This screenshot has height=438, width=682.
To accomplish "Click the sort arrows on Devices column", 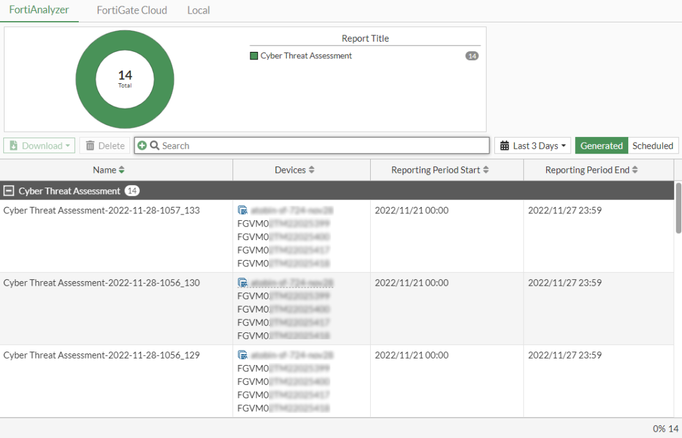I will (311, 170).
